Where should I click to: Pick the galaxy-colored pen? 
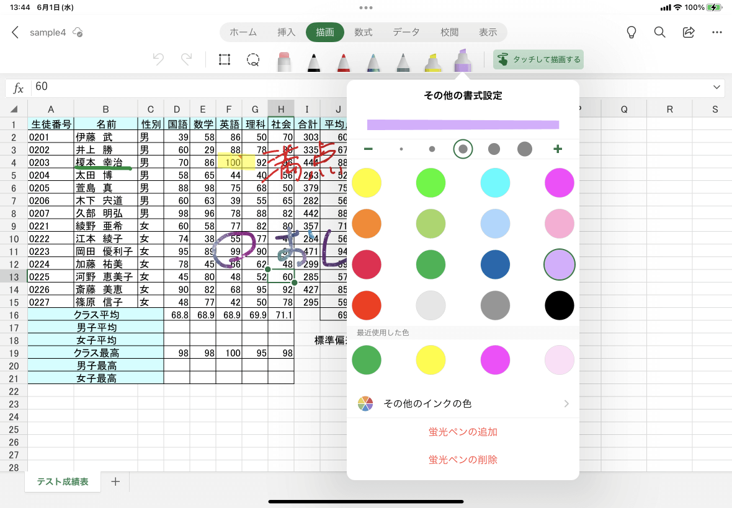click(x=373, y=62)
